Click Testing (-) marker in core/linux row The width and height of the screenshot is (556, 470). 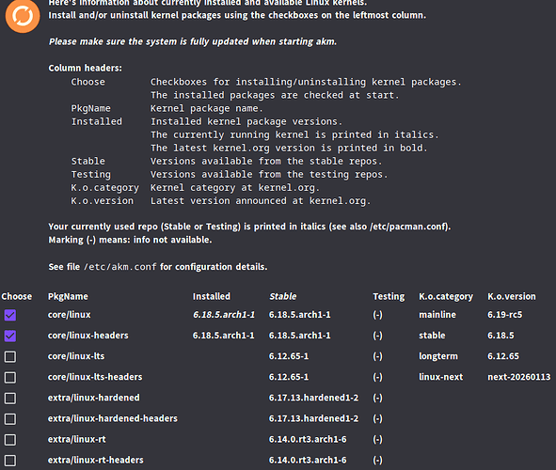[378, 315]
